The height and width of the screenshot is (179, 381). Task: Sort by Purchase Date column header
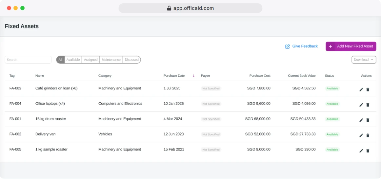tap(174, 76)
